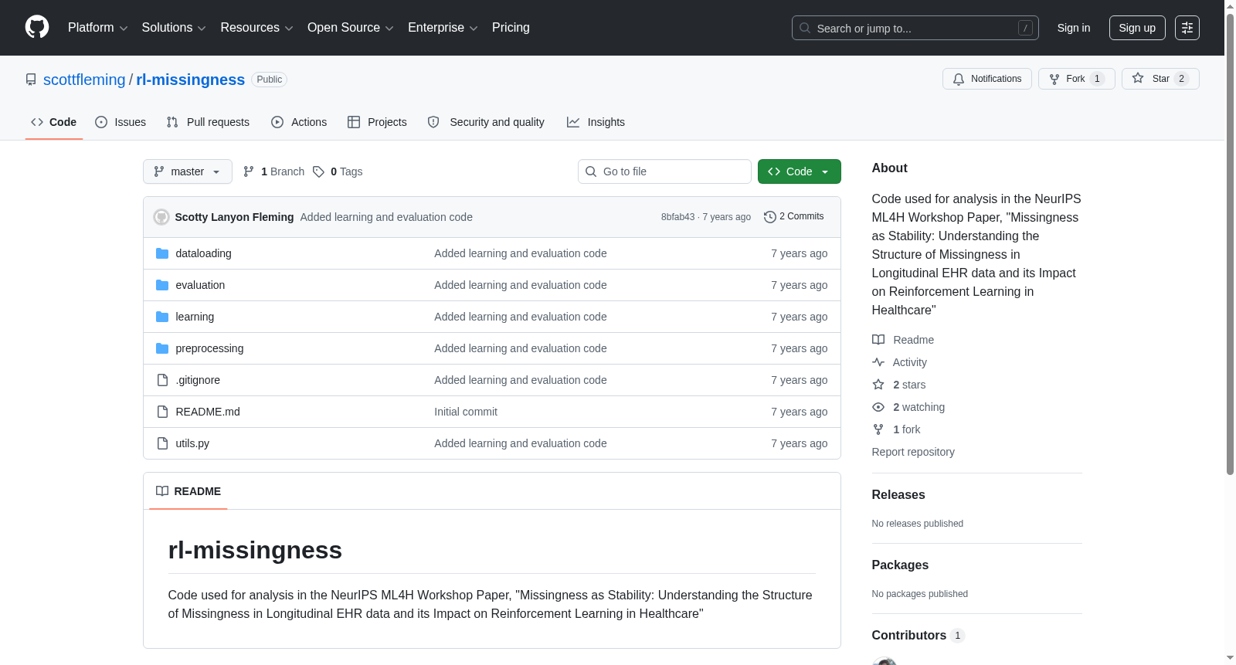Click the Sign up button
This screenshot has width=1236, height=665.
[x=1137, y=28]
